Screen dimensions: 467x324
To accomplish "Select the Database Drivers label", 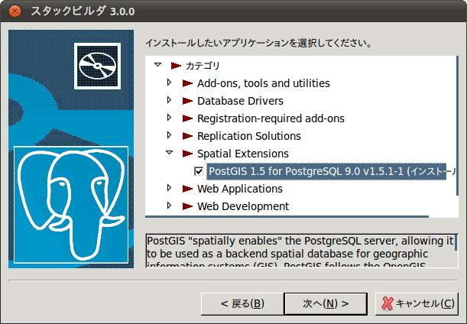I will point(240,101).
